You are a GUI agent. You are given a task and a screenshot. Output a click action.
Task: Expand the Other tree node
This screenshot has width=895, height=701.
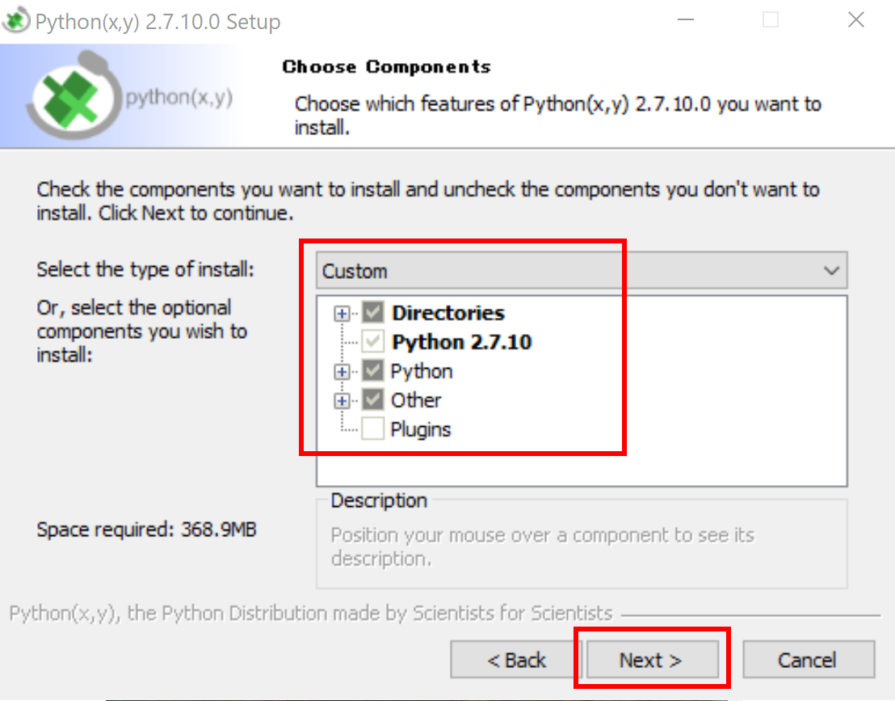pos(342,401)
